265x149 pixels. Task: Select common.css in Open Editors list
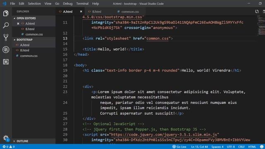coord(34,34)
